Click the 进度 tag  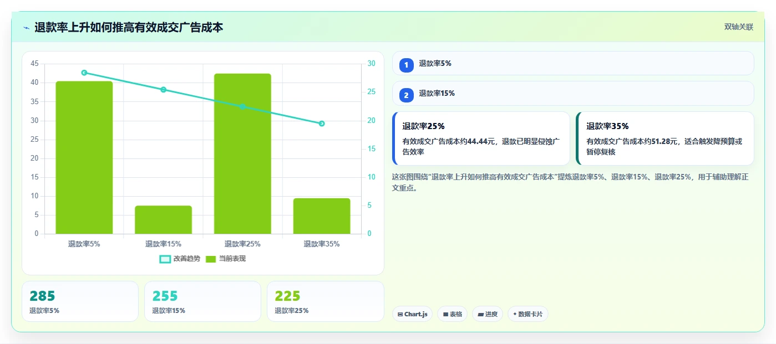[488, 314]
